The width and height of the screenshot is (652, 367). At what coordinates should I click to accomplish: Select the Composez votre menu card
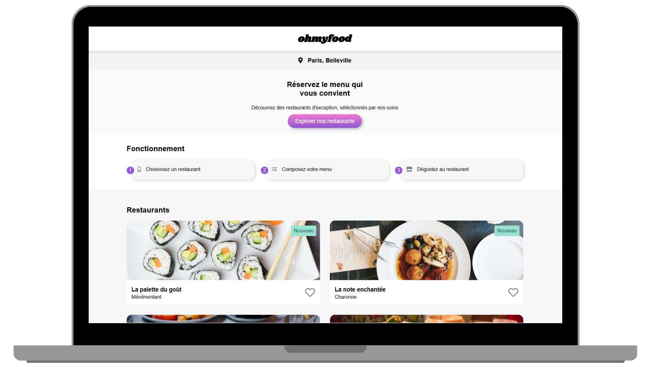[x=327, y=170]
